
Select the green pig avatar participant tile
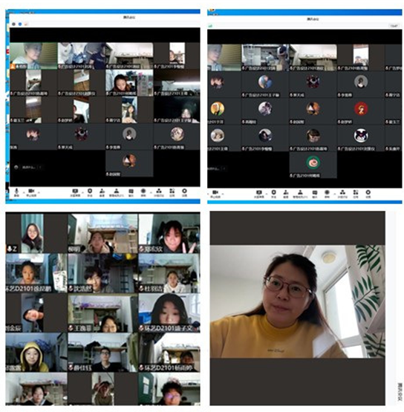coord(313,165)
